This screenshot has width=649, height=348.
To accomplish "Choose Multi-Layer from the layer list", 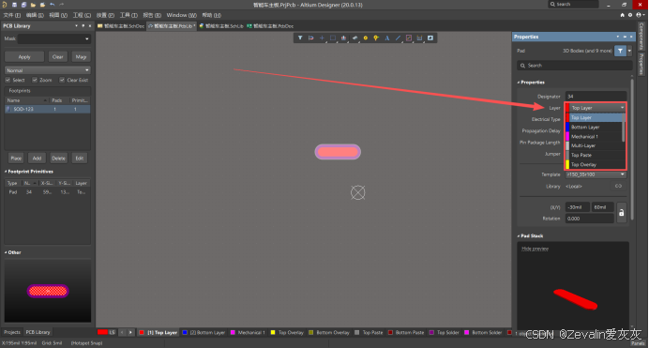I will (594, 145).
